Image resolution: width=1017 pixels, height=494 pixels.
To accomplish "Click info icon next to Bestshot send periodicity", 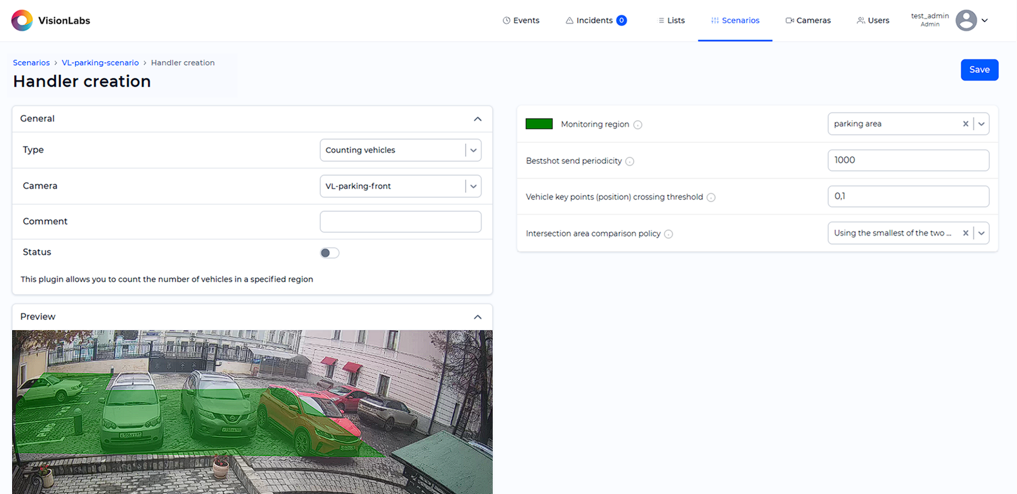I will point(630,161).
